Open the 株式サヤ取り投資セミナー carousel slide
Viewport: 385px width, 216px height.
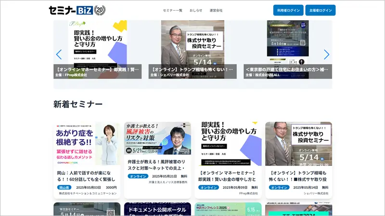coord(192,48)
